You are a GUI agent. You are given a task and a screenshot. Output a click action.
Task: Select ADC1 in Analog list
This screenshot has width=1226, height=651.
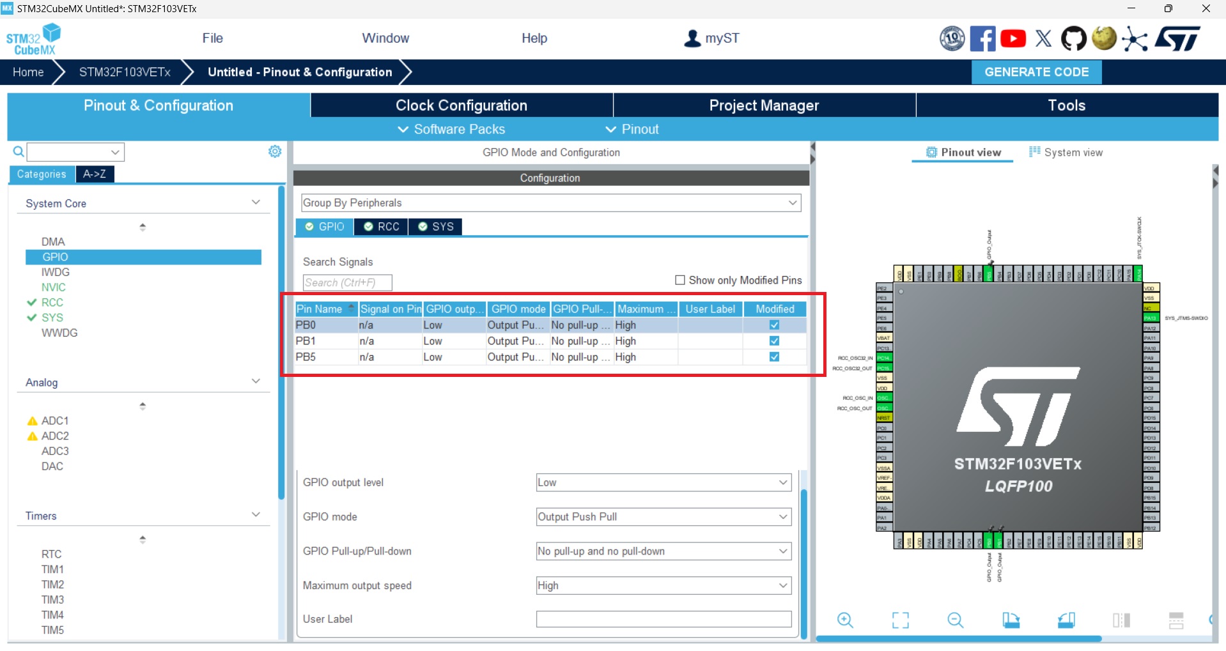point(55,420)
